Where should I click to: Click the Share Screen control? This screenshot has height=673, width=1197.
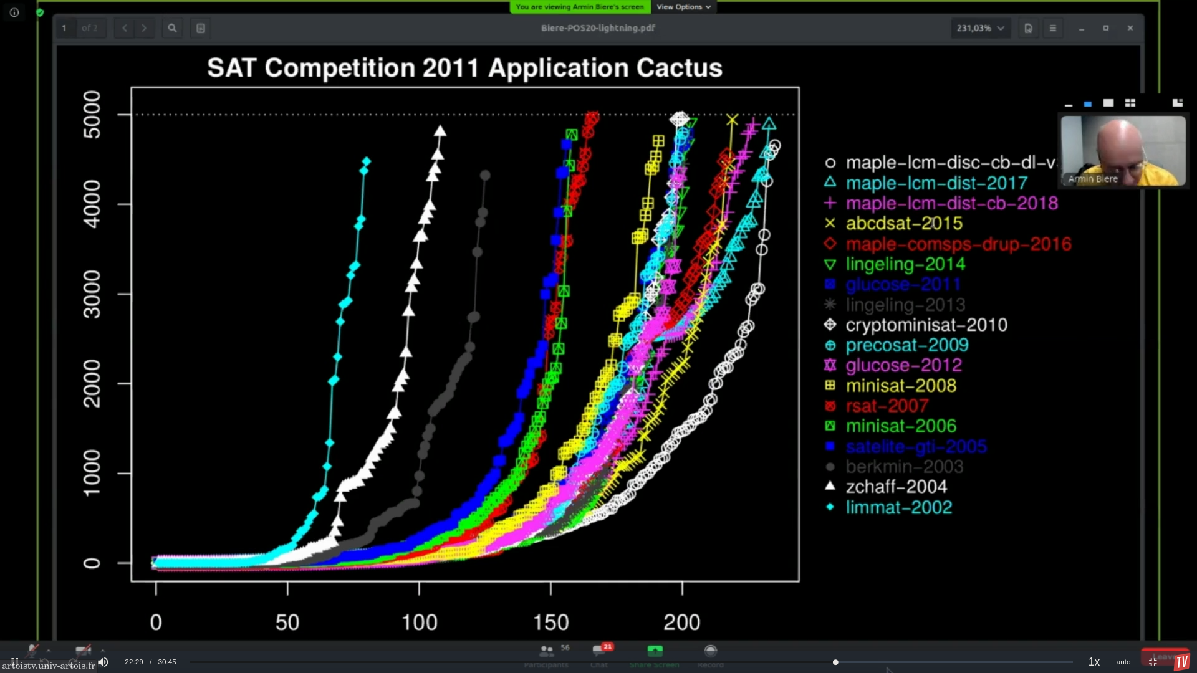pos(655,652)
